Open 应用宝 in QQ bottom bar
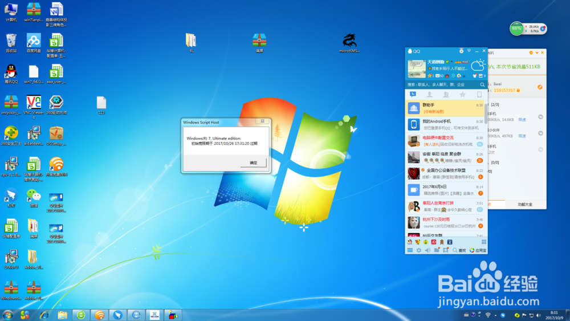570x321 pixels. pyautogui.click(x=478, y=250)
